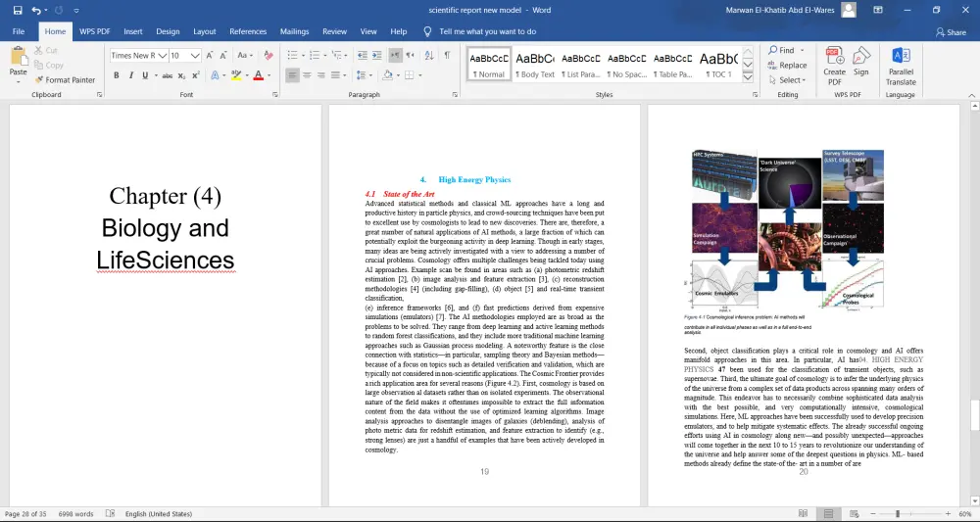This screenshot has width=980, height=522.
Task: Switch to the Review tab
Action: click(x=334, y=31)
